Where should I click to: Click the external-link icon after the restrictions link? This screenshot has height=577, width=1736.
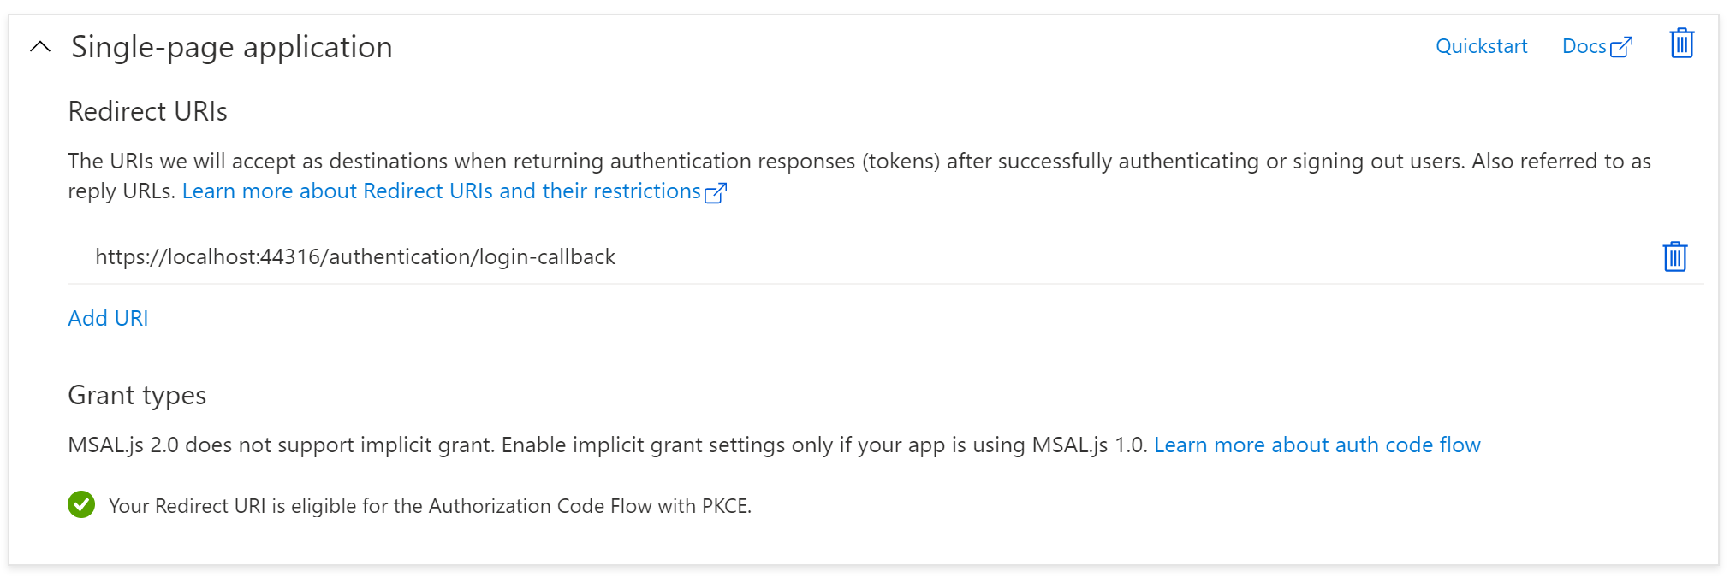716,191
